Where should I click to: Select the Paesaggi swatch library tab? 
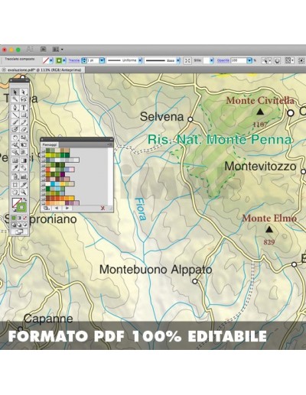tap(50, 144)
